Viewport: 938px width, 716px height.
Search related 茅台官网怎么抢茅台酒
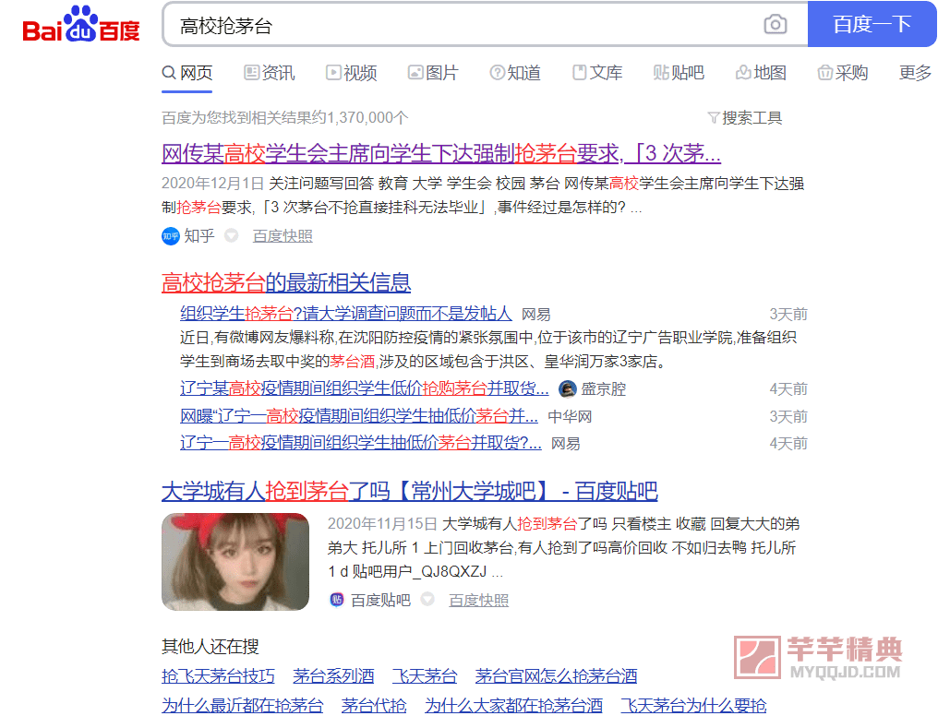(556, 676)
